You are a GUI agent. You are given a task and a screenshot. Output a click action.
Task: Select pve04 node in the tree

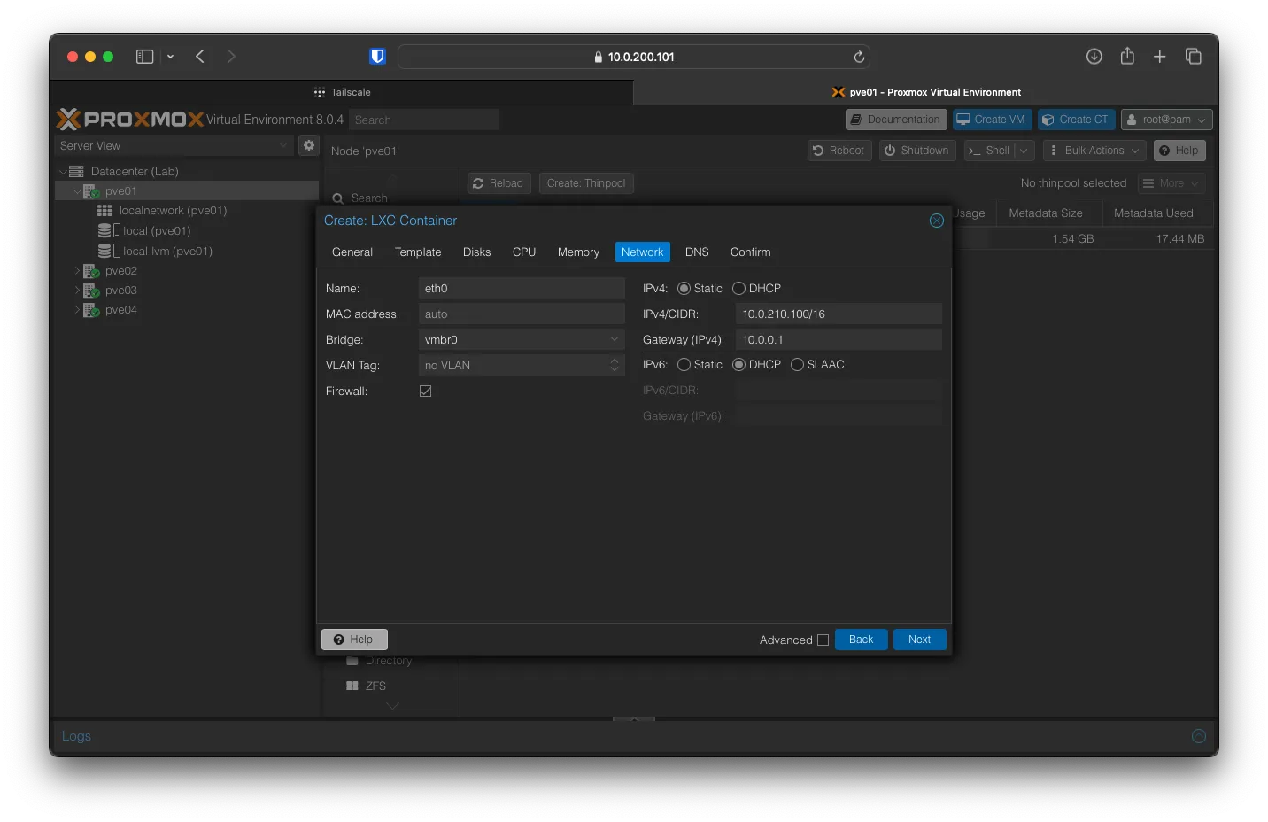[x=120, y=310]
